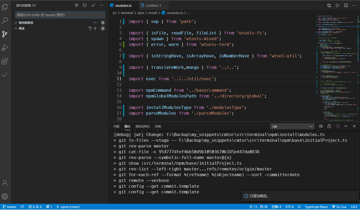Open the Search view
The image size is (360, 210).
coord(5,21)
